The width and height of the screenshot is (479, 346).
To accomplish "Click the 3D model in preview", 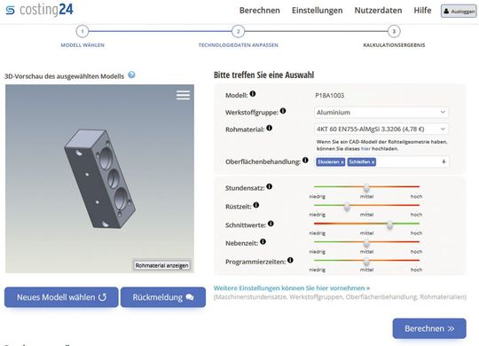I will (x=99, y=179).
